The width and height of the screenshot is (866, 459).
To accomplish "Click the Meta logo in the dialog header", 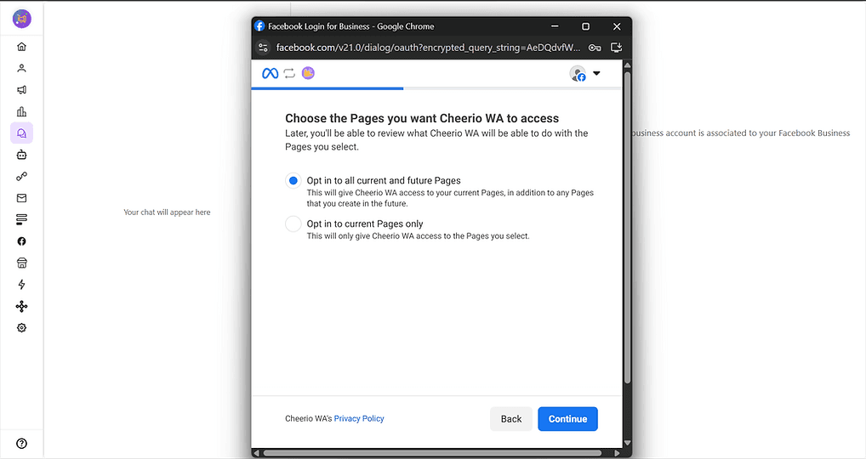I will tap(270, 73).
